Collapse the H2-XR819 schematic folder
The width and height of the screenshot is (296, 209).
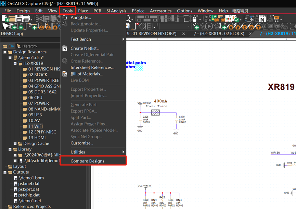click(x=15, y=63)
